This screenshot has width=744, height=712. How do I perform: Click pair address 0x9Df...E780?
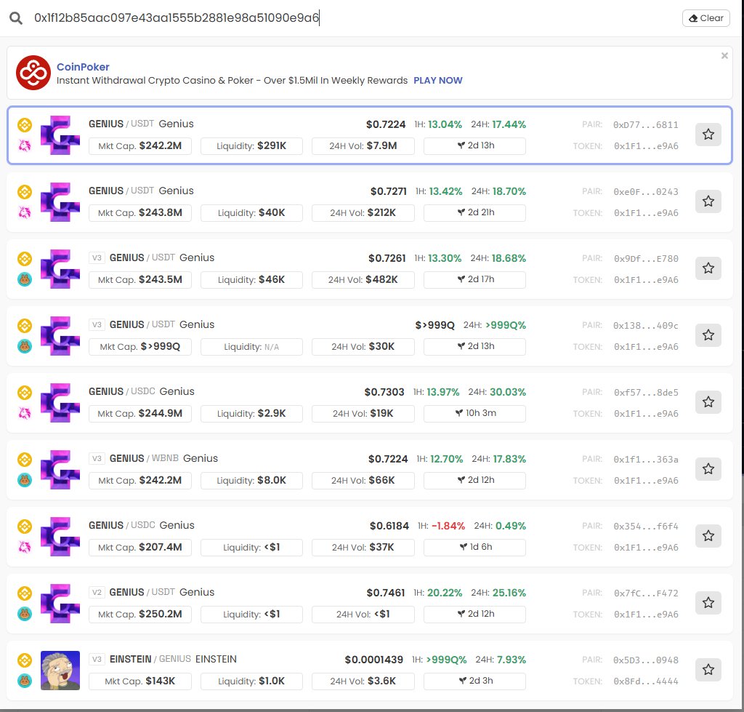pos(645,259)
